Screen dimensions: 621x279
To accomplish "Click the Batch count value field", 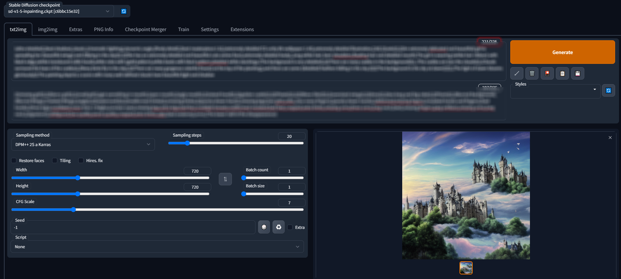I will click(x=292, y=171).
